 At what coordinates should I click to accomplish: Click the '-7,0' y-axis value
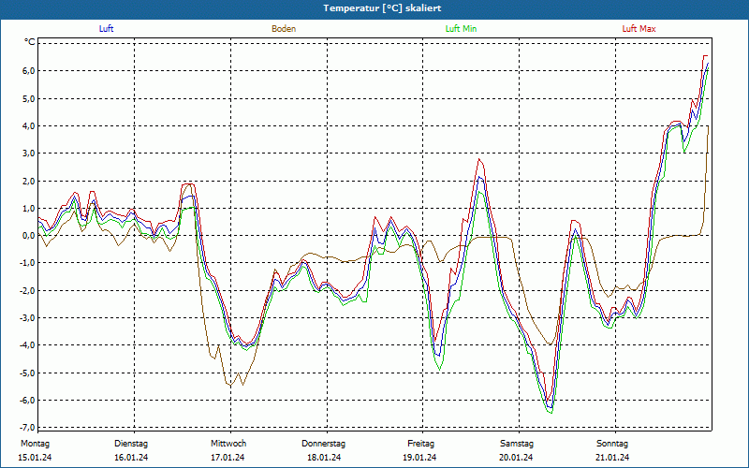coord(27,428)
